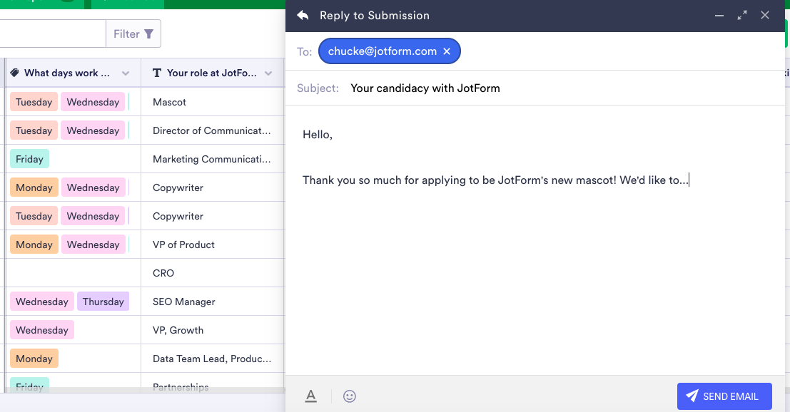Select the orange Monday tag for Copywriter
790x412 pixels.
[x=34, y=187]
